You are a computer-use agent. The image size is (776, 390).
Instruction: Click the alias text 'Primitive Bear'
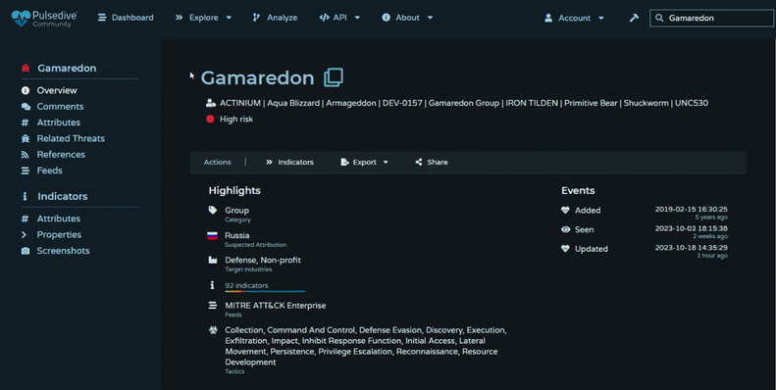click(591, 103)
